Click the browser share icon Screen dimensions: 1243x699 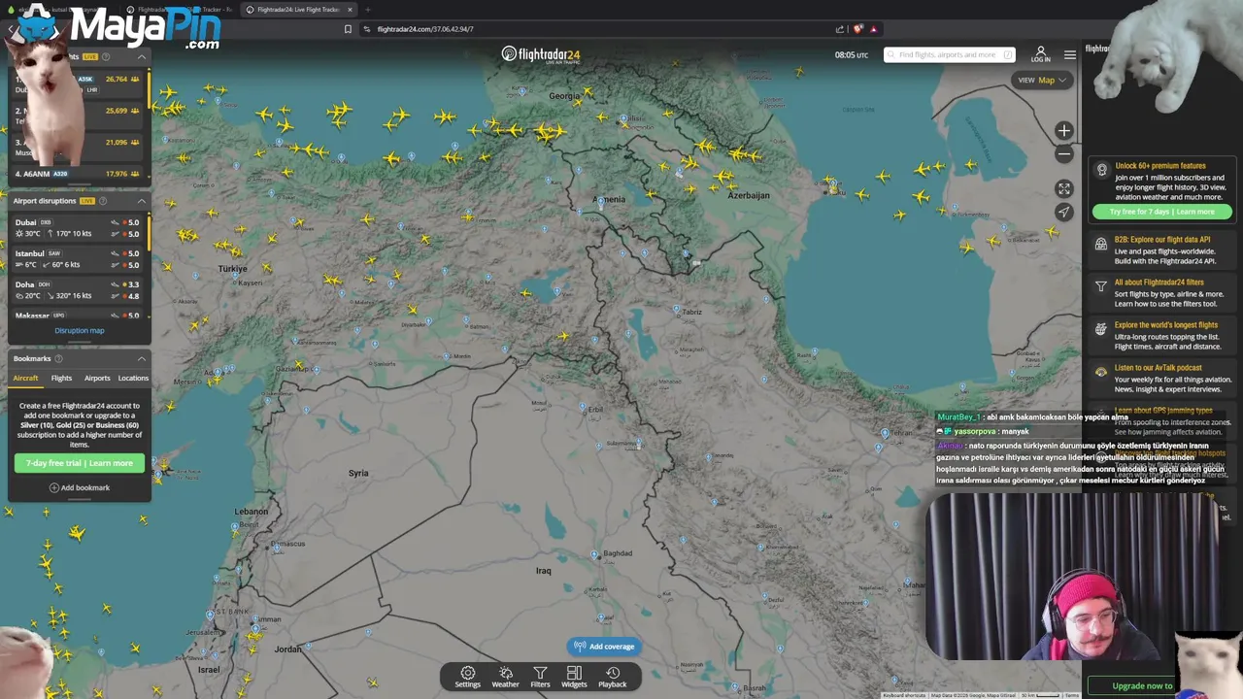[840, 29]
